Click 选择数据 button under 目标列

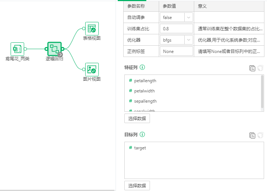(137, 186)
